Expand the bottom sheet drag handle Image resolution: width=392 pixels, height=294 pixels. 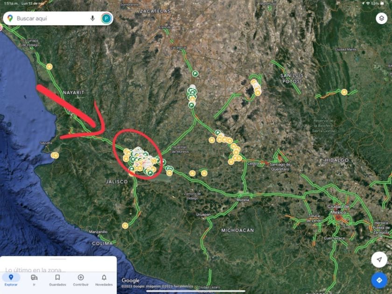[58, 259]
